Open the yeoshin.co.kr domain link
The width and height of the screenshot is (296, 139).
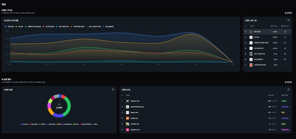pos(135,130)
